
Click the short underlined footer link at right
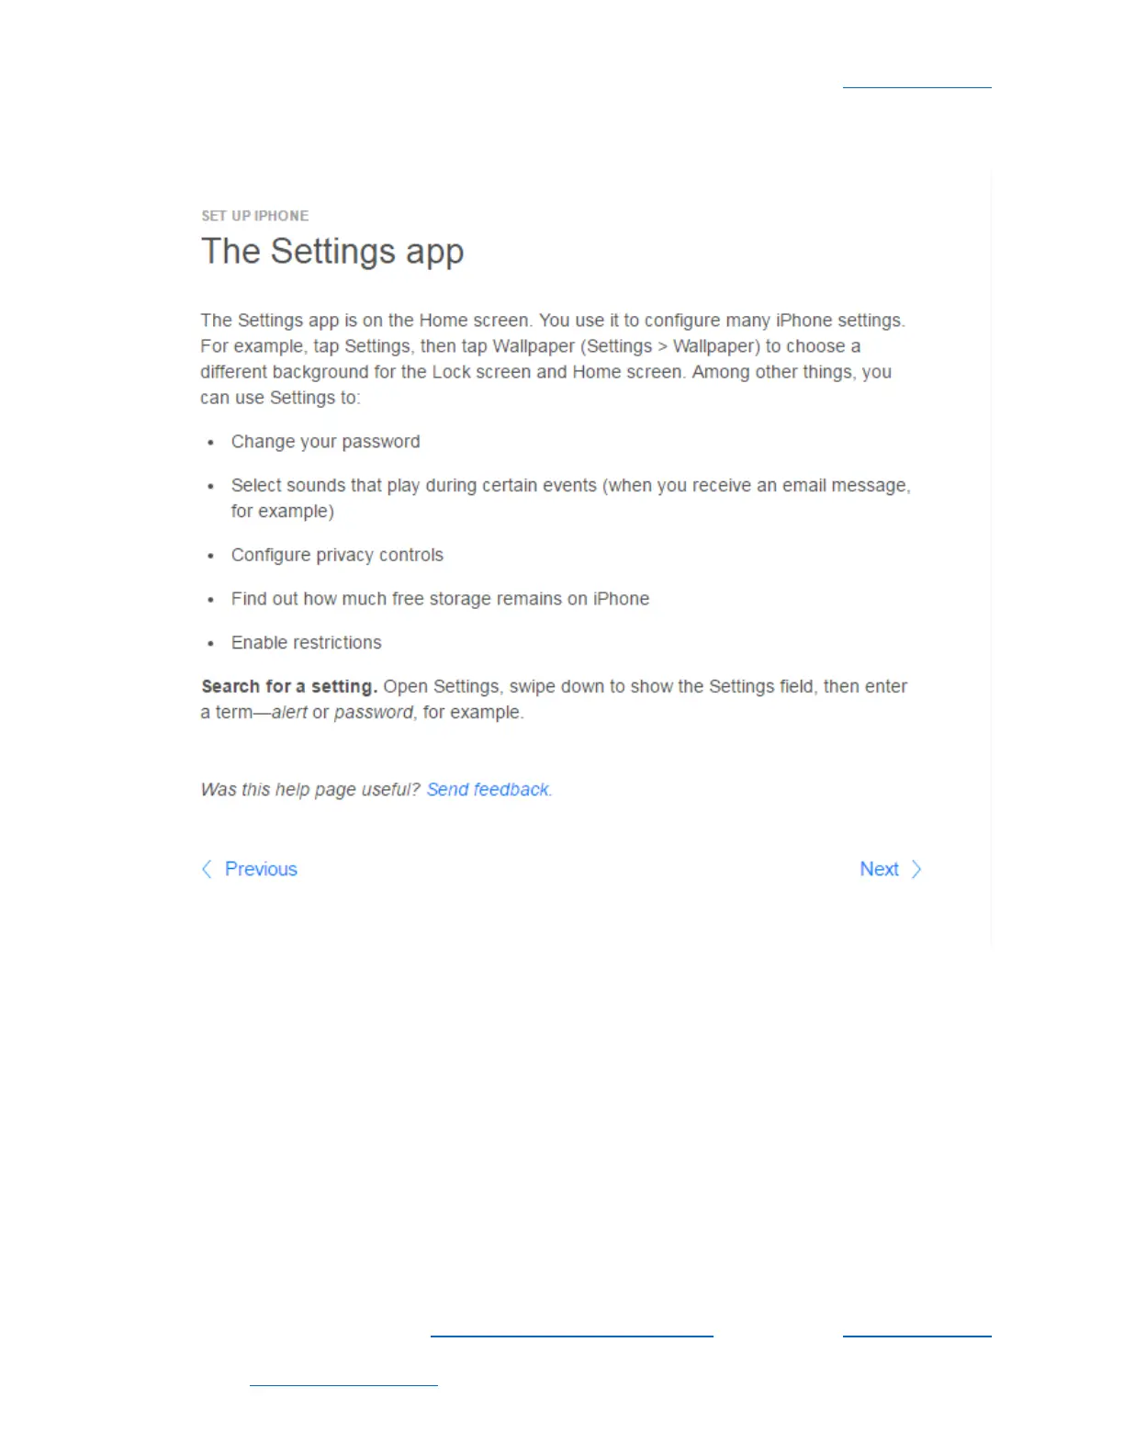pyautogui.click(x=916, y=1336)
